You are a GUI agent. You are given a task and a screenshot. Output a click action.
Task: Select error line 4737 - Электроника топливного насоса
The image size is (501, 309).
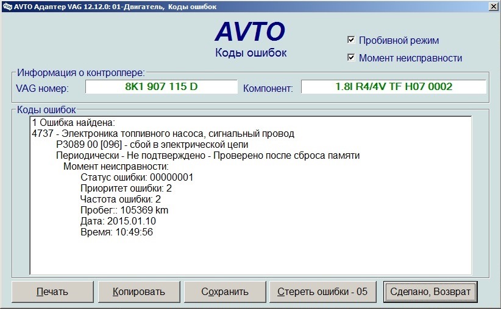pos(163,133)
